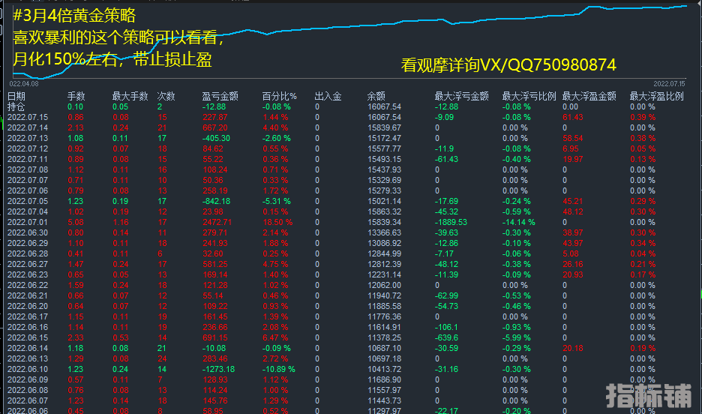Viewport: 702px width, 414px height.
Task: Click the floating loss -1889.53
Action: tap(451, 223)
